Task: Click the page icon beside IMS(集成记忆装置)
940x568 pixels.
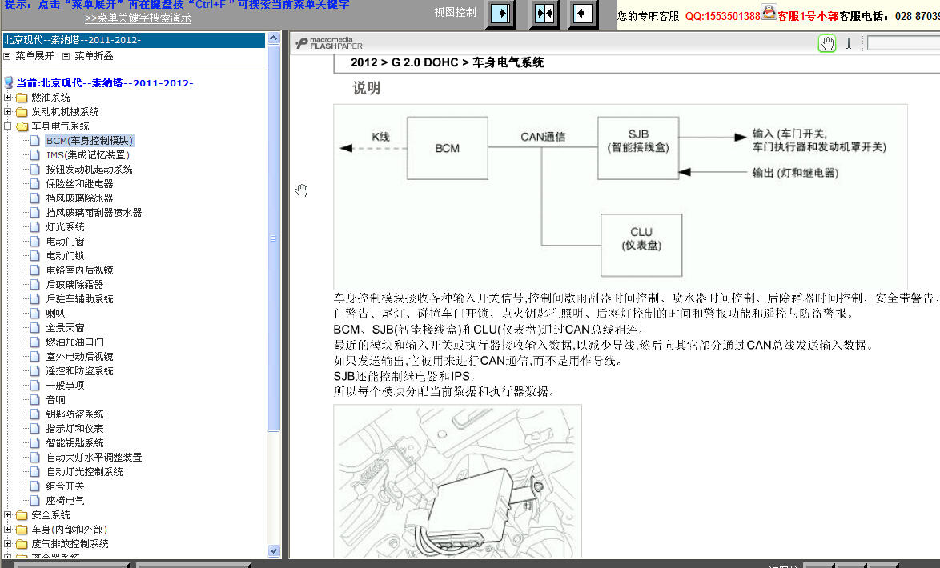Action: 35,155
